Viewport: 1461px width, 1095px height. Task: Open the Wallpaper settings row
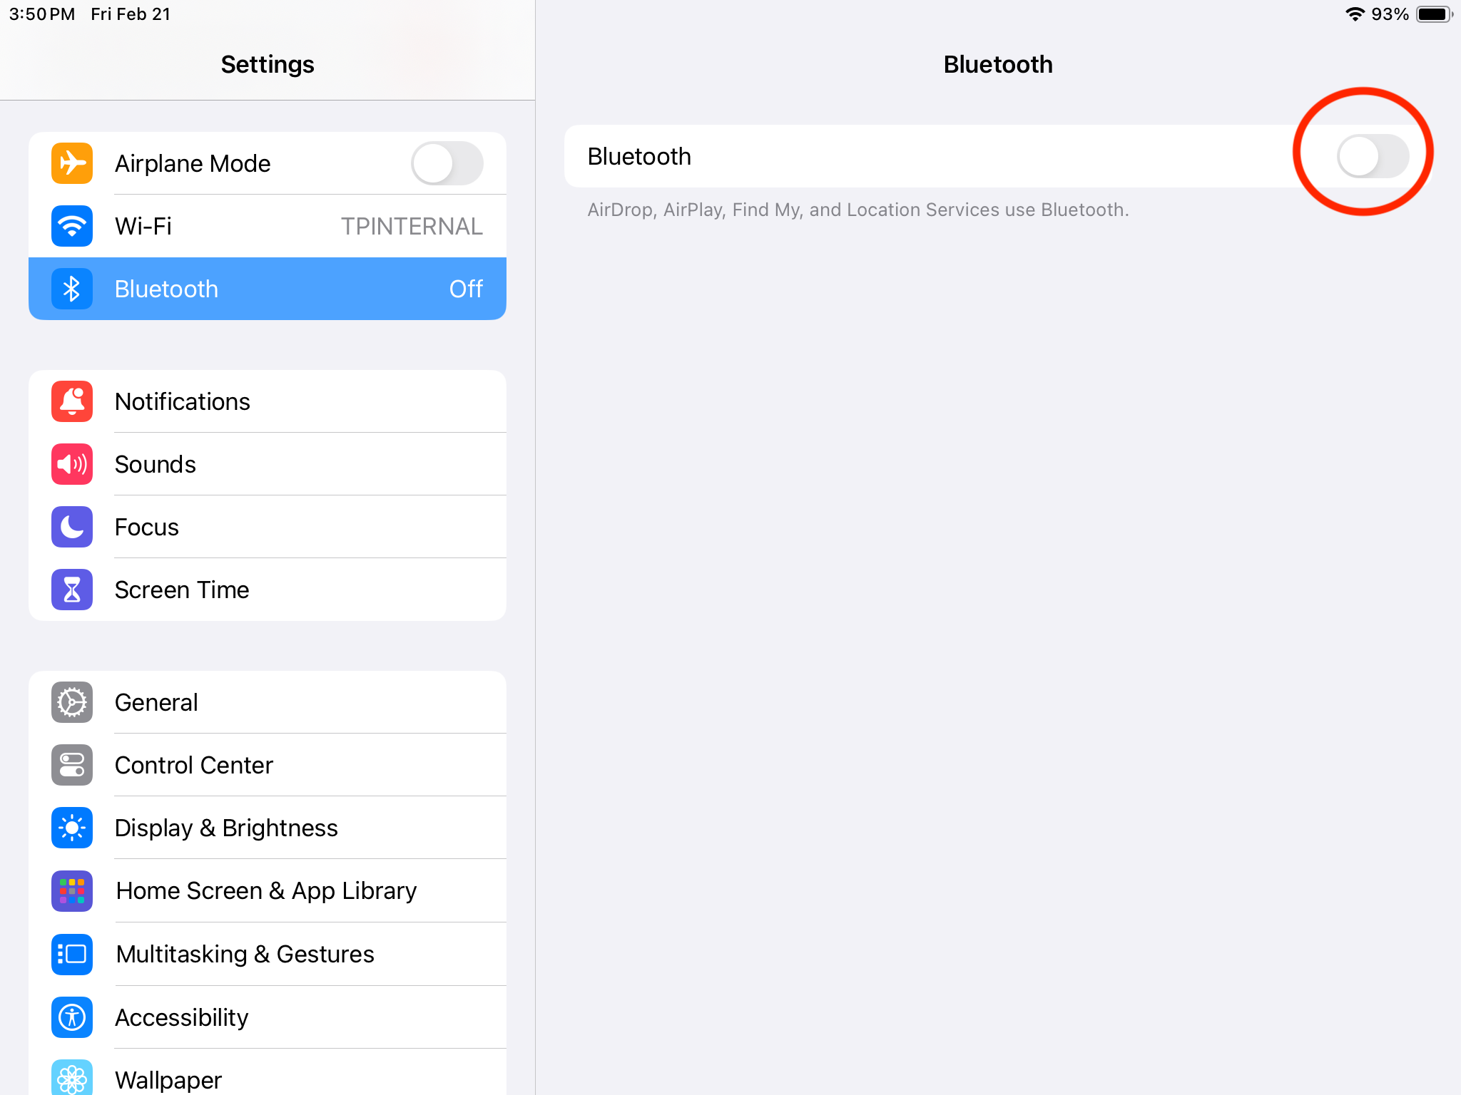(x=168, y=1079)
